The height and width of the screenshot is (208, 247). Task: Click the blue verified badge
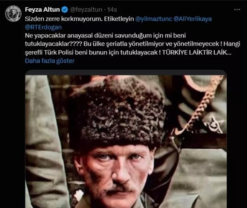(x=65, y=10)
